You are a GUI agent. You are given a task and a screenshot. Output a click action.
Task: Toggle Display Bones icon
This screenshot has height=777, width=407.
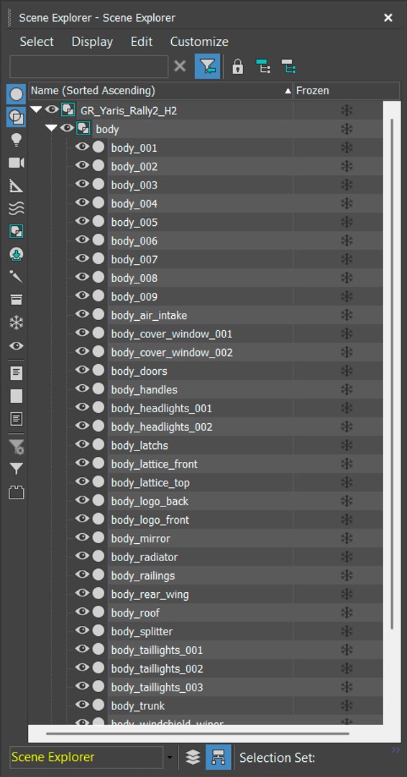tap(17, 276)
